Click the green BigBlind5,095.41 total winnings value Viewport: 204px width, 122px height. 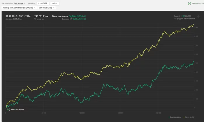click(x=77, y=16)
